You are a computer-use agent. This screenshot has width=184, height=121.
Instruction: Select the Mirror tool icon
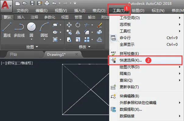pos(78,32)
